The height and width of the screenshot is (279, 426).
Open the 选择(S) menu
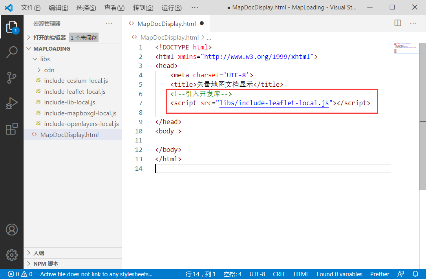point(86,7)
